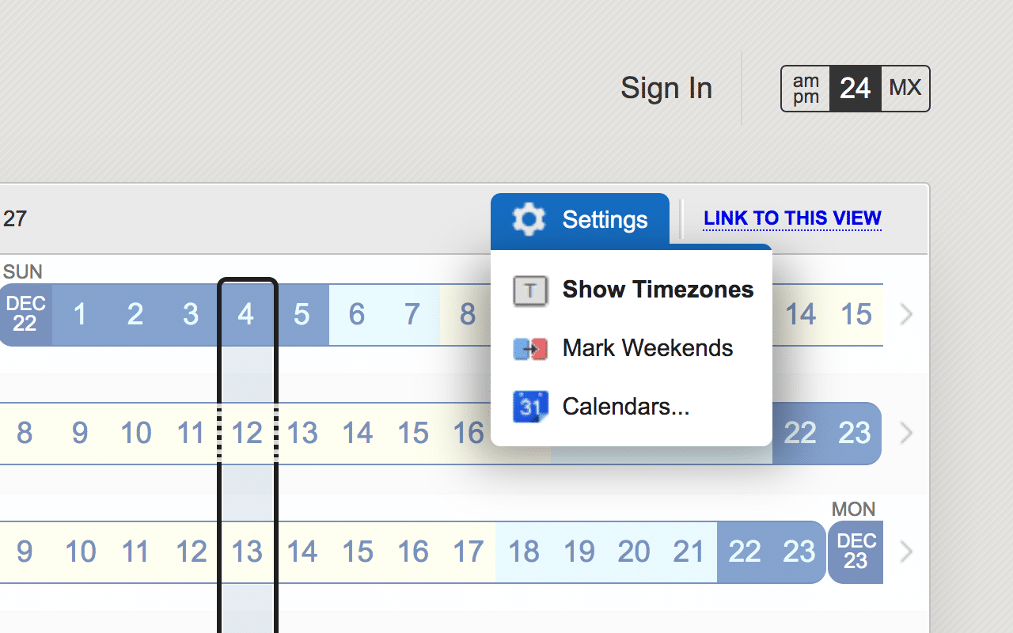The width and height of the screenshot is (1013, 633).
Task: Click the Sign In link
Action: pos(666,88)
